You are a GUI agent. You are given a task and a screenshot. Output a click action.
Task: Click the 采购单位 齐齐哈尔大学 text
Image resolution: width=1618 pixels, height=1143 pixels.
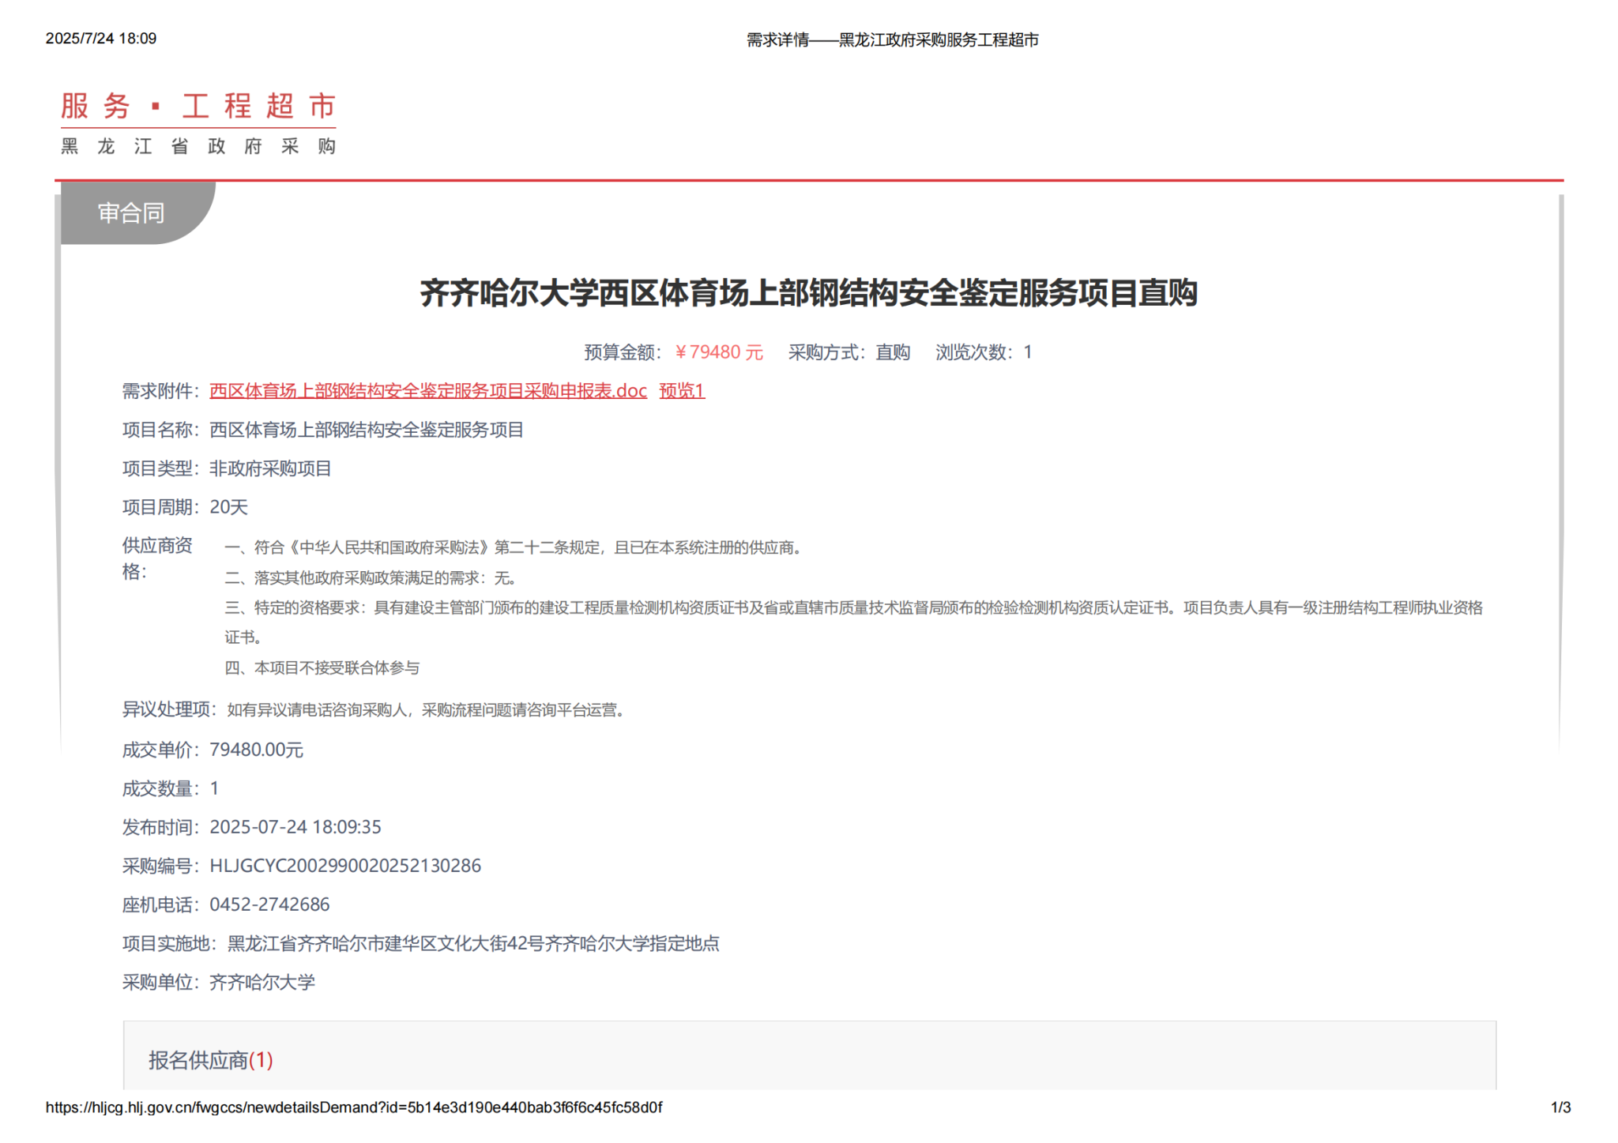click(262, 982)
